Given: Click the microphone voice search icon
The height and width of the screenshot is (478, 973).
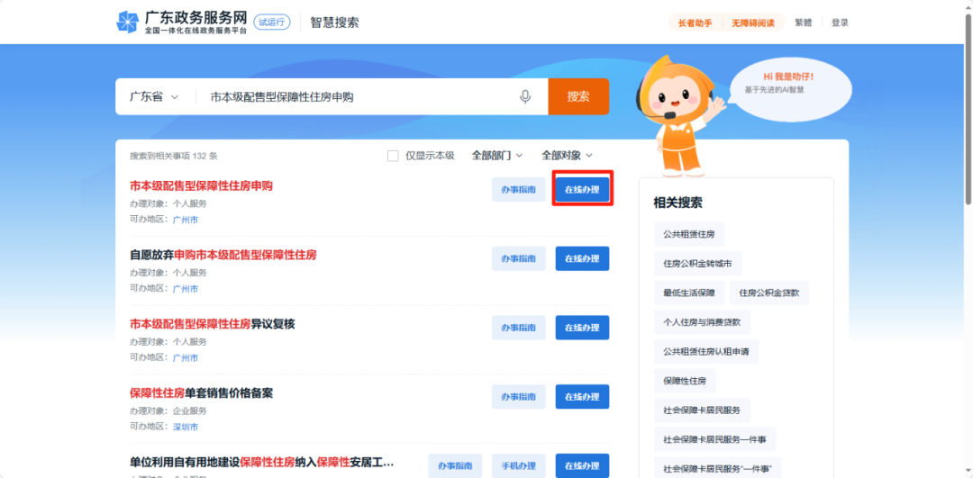Looking at the screenshot, I should tap(525, 97).
